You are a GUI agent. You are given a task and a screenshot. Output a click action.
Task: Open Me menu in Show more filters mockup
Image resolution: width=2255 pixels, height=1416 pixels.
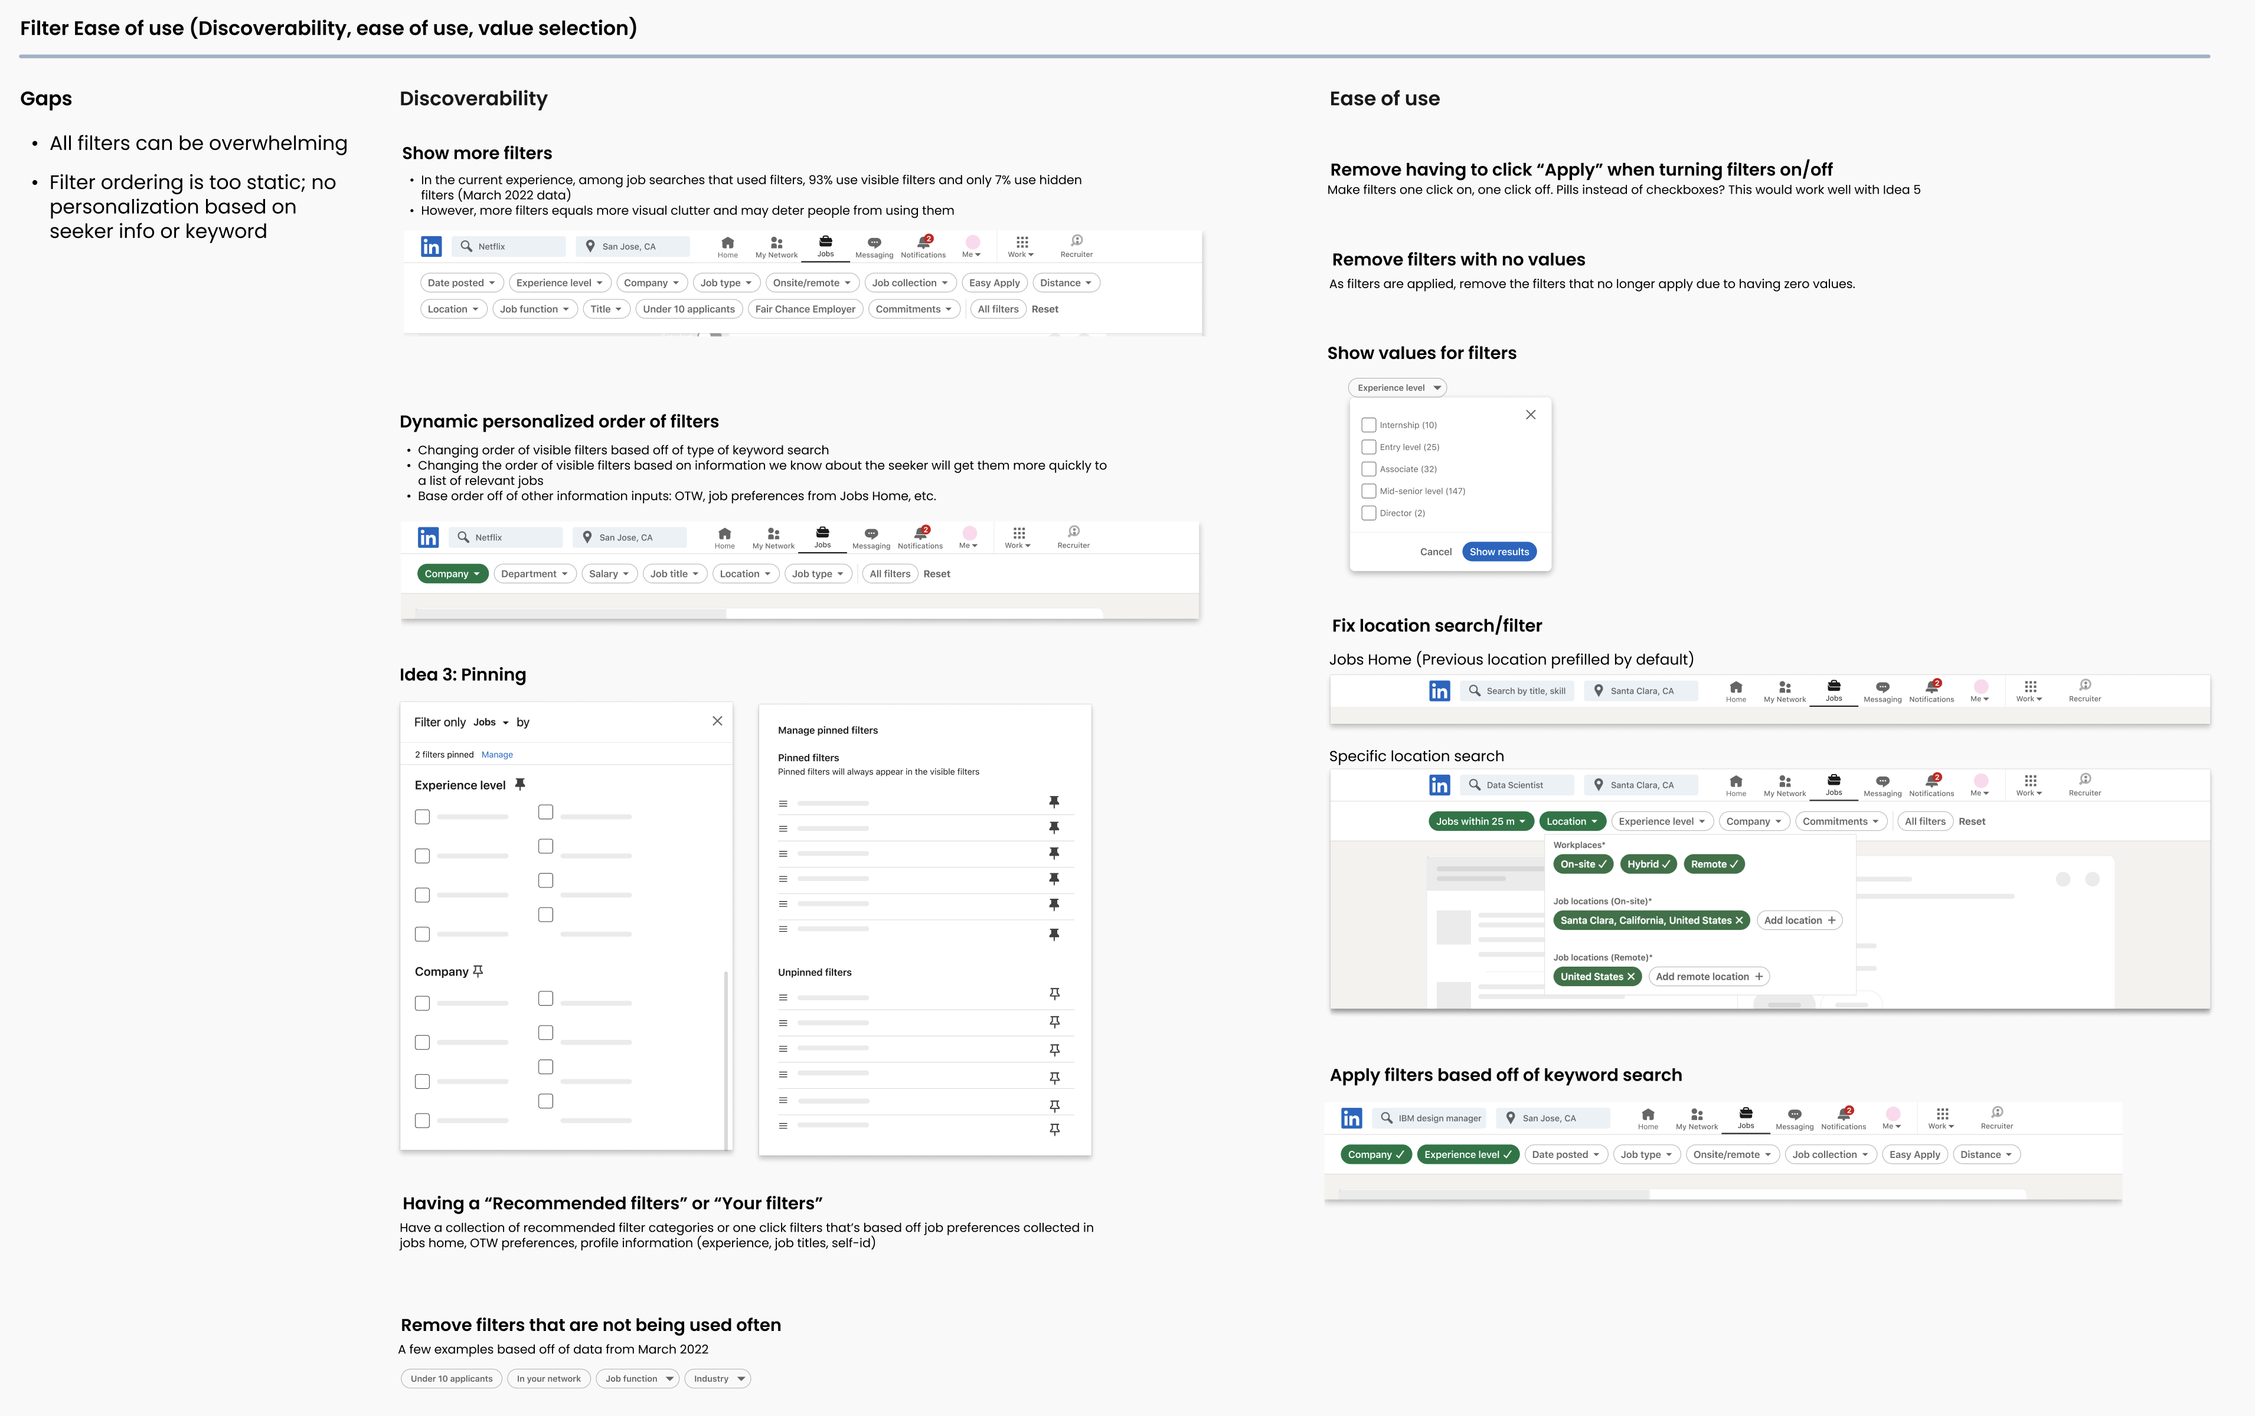pos(972,247)
